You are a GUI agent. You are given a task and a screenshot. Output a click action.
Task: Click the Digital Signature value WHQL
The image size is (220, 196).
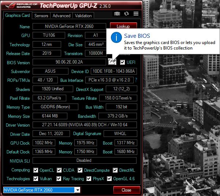point(120,134)
